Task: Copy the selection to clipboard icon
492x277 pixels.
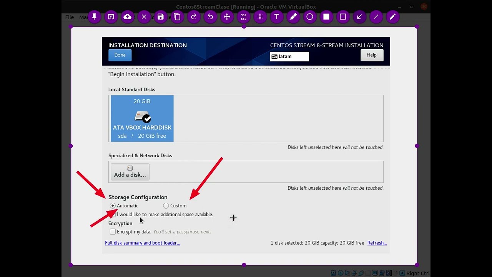Action: 177,17
